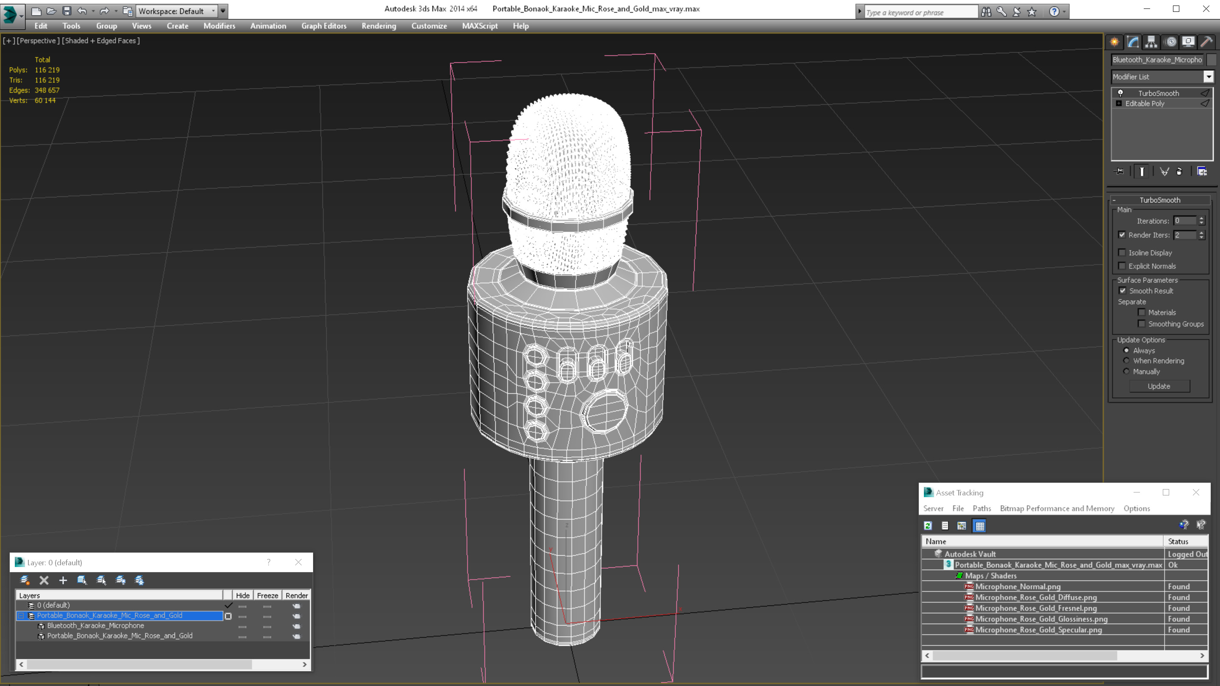
Task: Click Refresh icon in Asset Tracking
Action: click(928, 526)
